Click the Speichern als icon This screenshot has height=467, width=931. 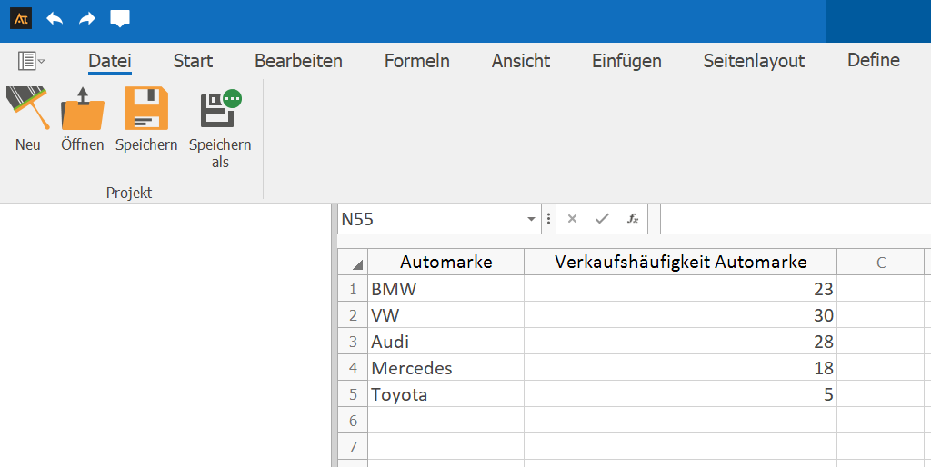(220, 109)
